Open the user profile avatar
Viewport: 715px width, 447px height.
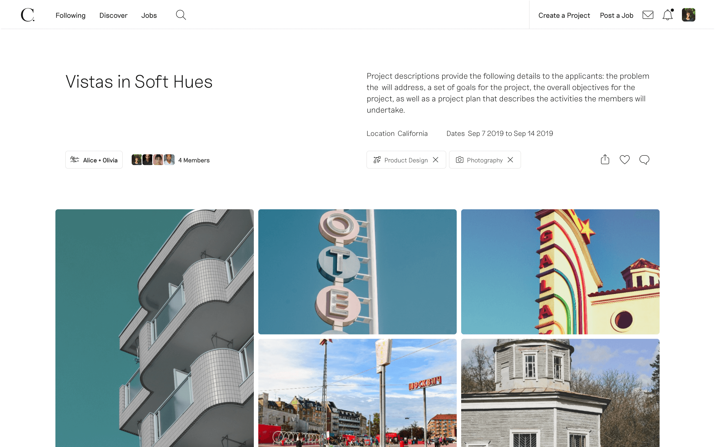tap(688, 15)
